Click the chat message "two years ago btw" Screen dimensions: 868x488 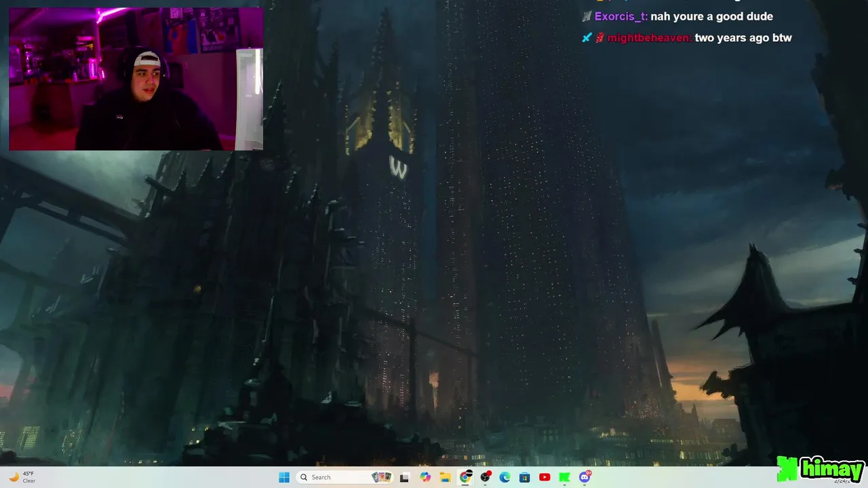click(x=743, y=38)
